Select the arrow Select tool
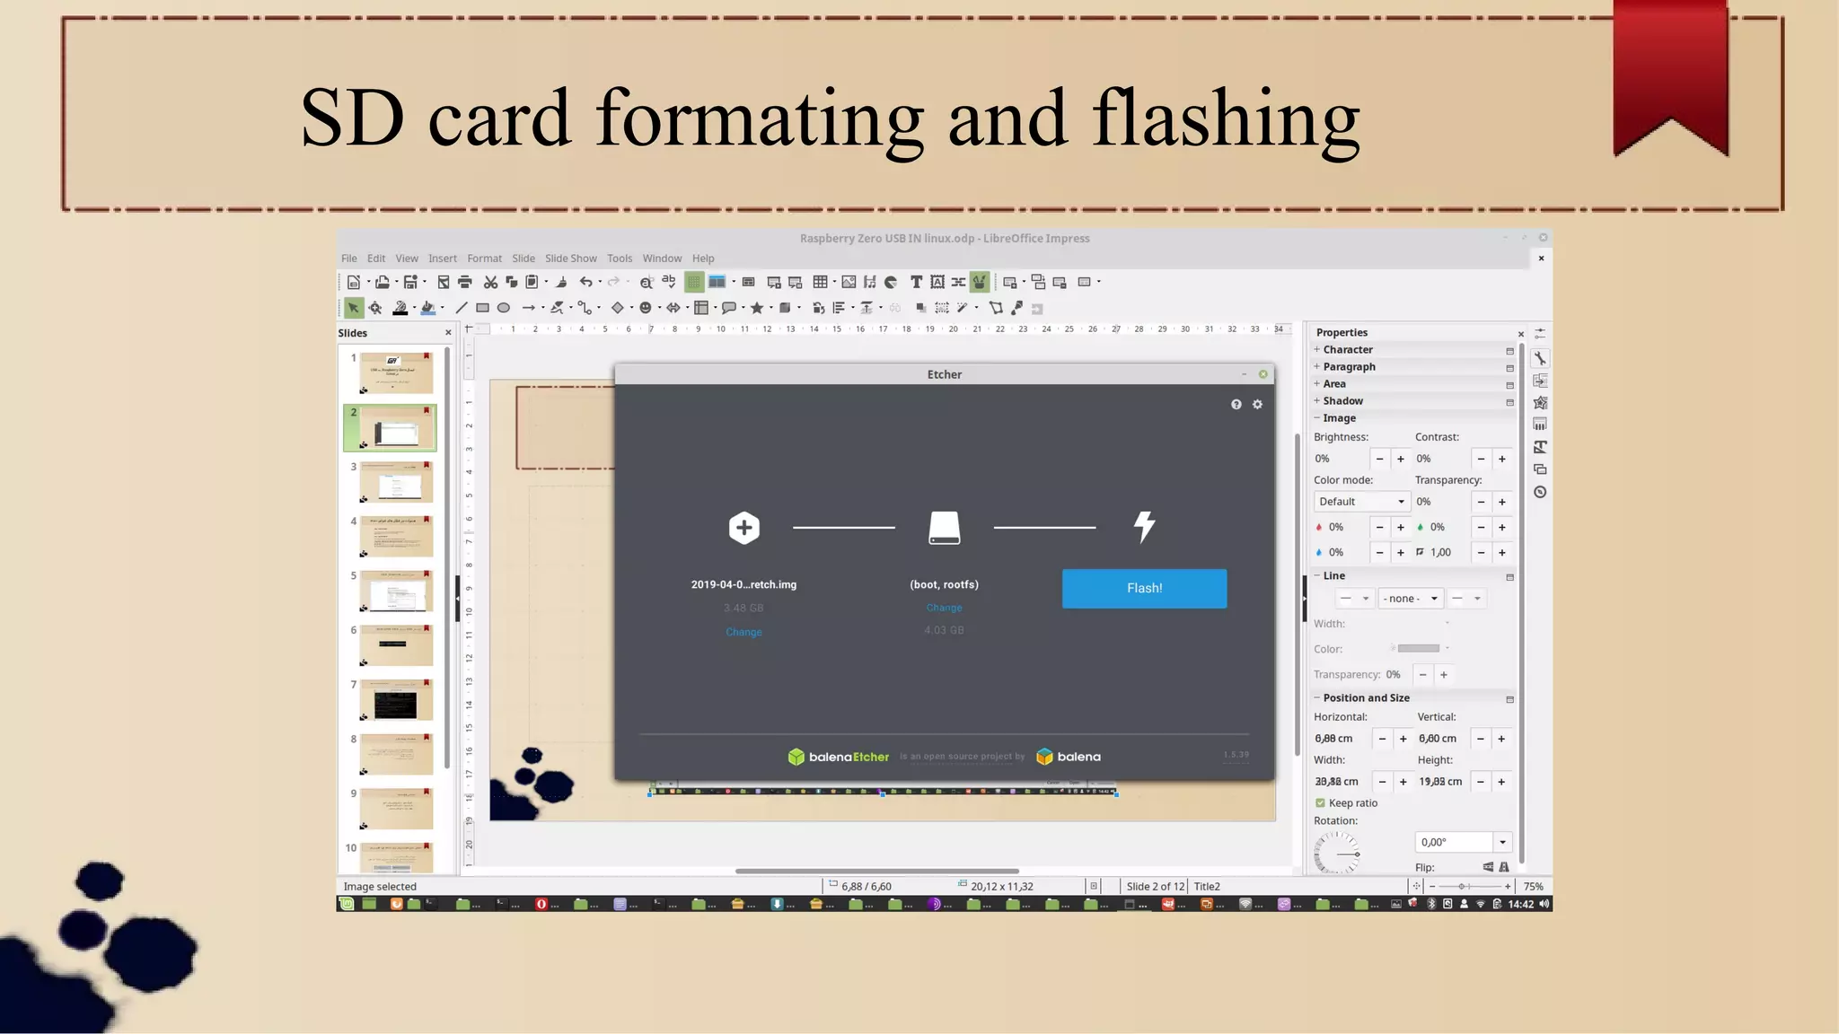This screenshot has width=1839, height=1034. point(354,308)
